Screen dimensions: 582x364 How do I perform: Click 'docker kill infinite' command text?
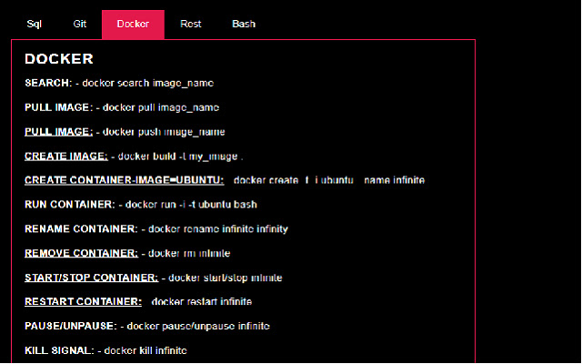click(x=145, y=350)
